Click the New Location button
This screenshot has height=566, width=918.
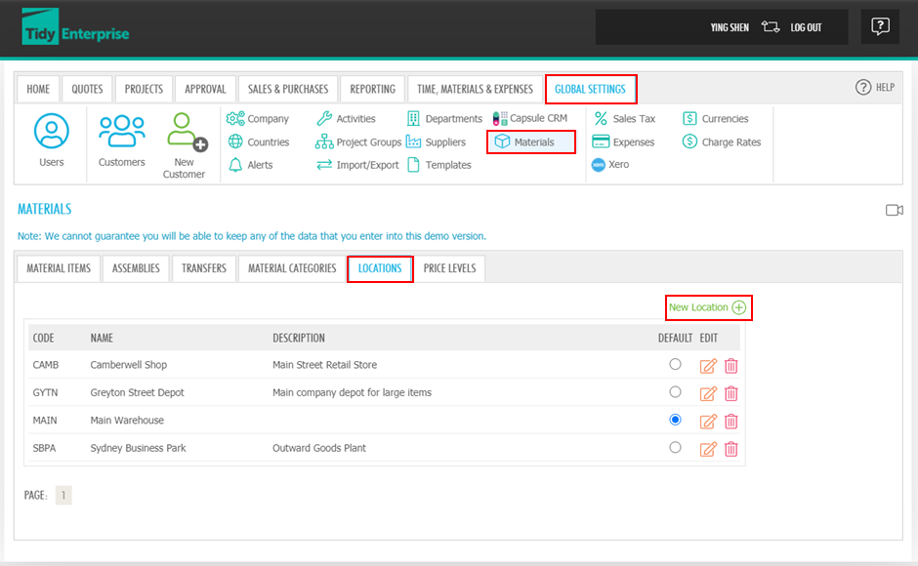click(x=708, y=307)
